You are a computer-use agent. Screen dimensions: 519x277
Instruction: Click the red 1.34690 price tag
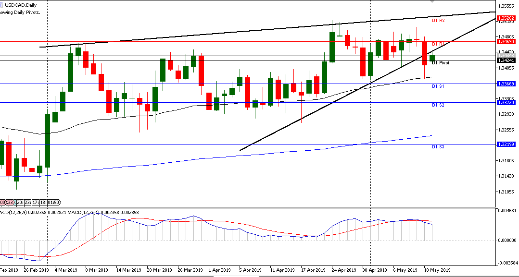506,42
